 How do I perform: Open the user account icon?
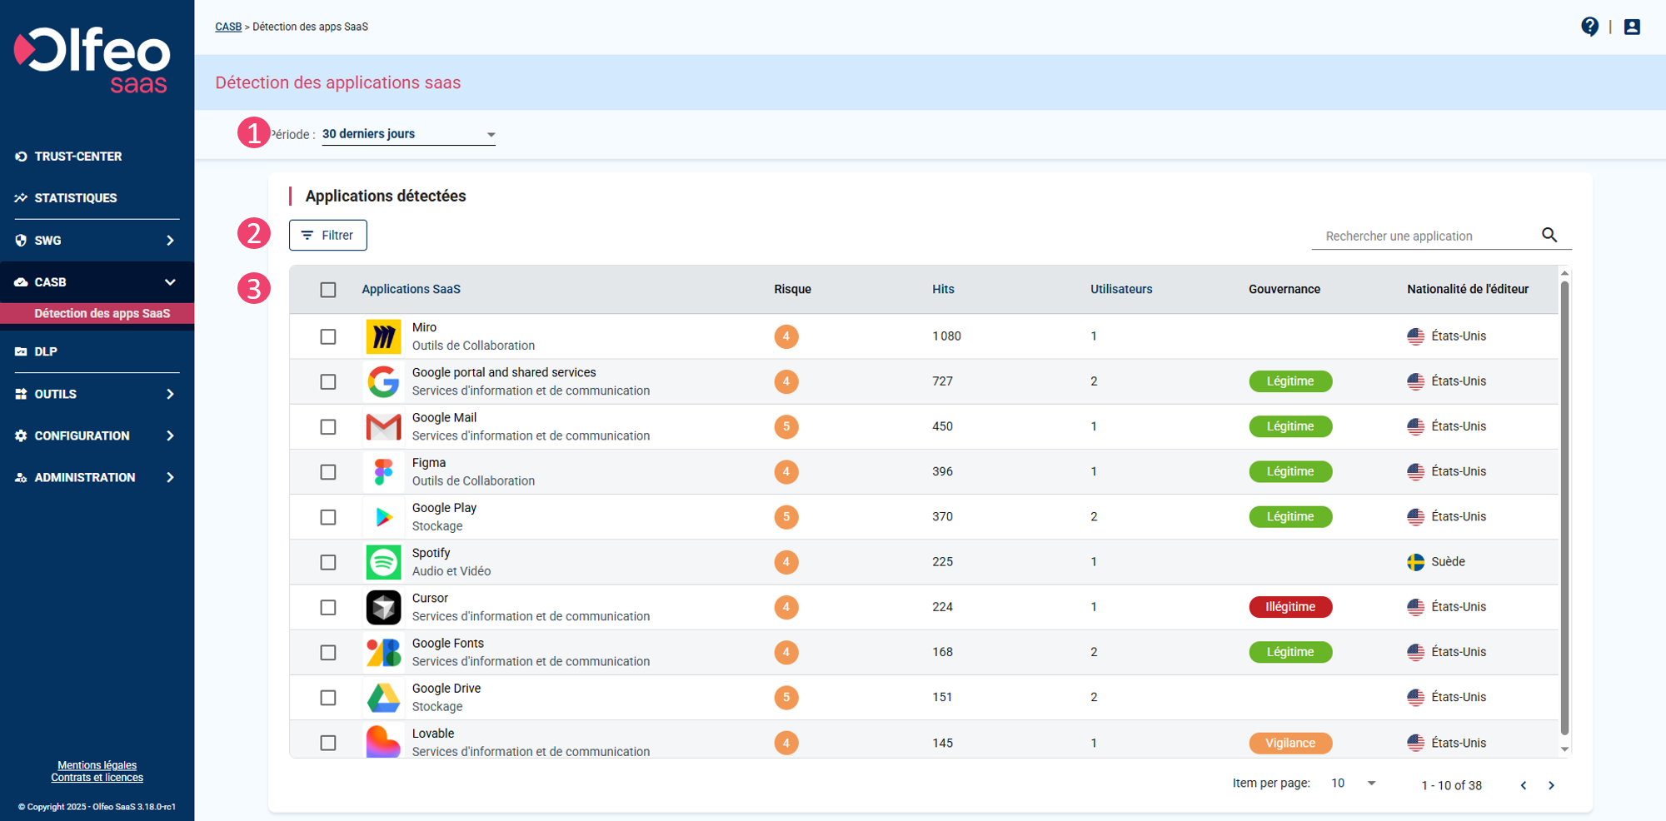[x=1631, y=26]
